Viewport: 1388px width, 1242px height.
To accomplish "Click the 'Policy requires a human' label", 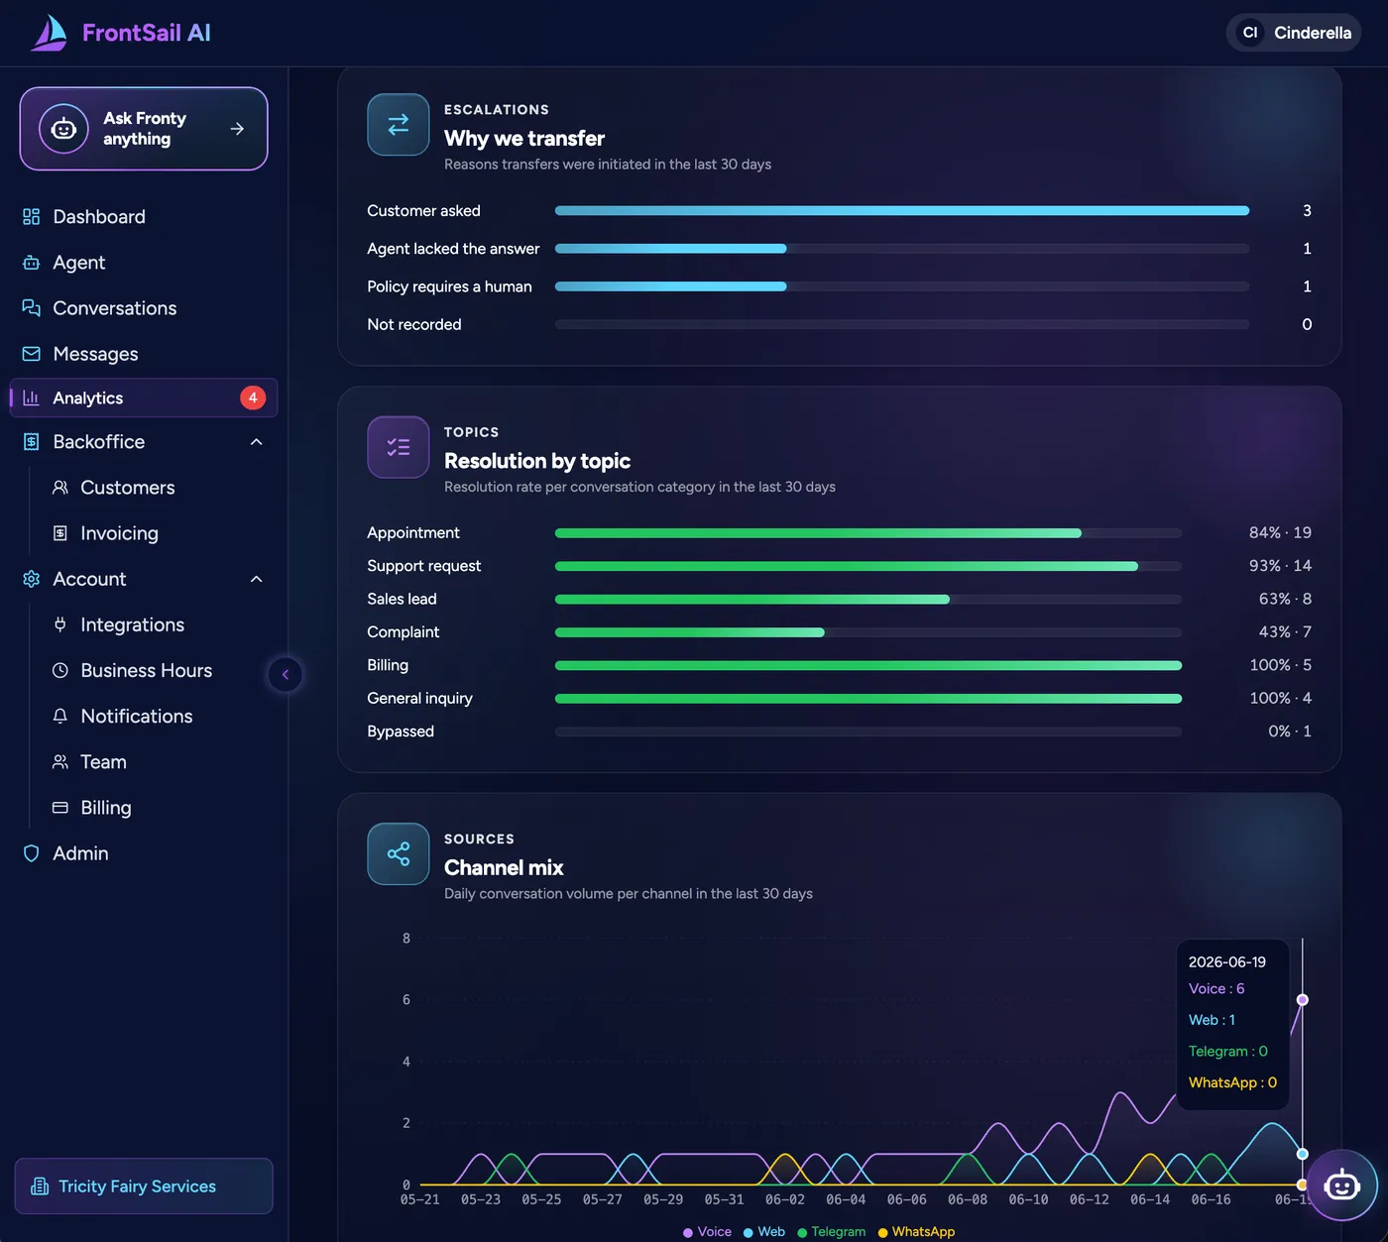I will pyautogui.click(x=449, y=286).
